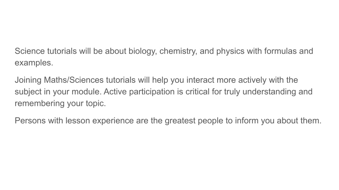Image resolution: width=339 pixels, height=190 pixels.
Task: Click the word "remembering" in second paragraph
Action: 40,104
